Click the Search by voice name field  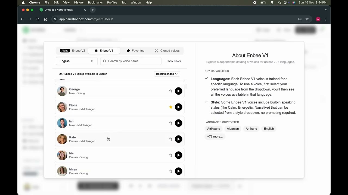[131, 61]
